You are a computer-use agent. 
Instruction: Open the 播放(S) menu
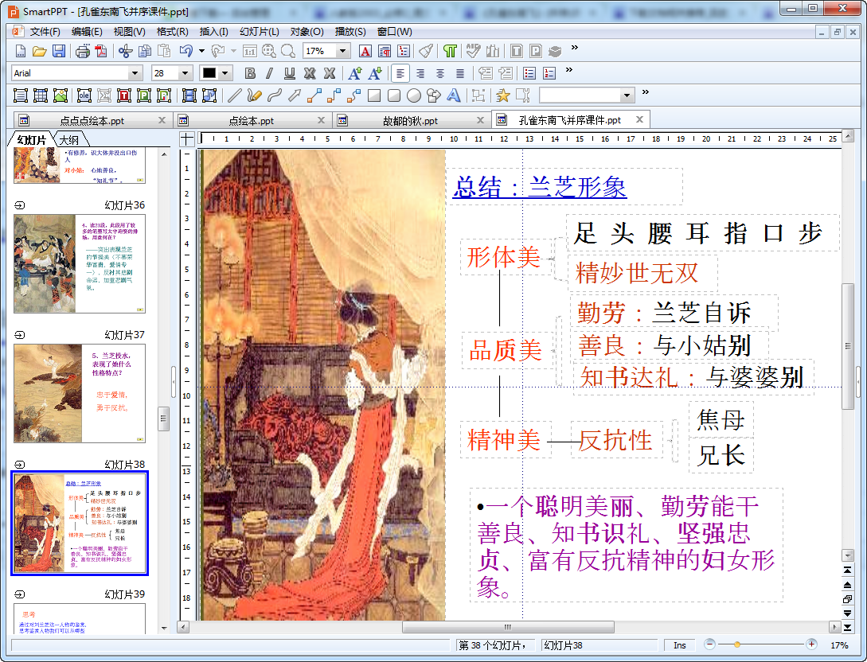[350, 32]
